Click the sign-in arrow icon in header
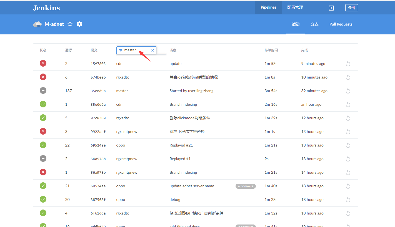 click(331, 8)
